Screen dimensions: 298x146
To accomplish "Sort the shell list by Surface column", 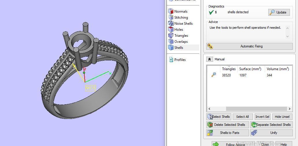I will click(x=250, y=69).
